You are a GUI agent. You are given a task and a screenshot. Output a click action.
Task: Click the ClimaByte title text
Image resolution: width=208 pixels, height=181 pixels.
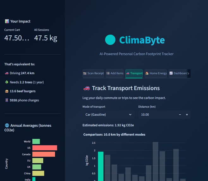[142, 40]
